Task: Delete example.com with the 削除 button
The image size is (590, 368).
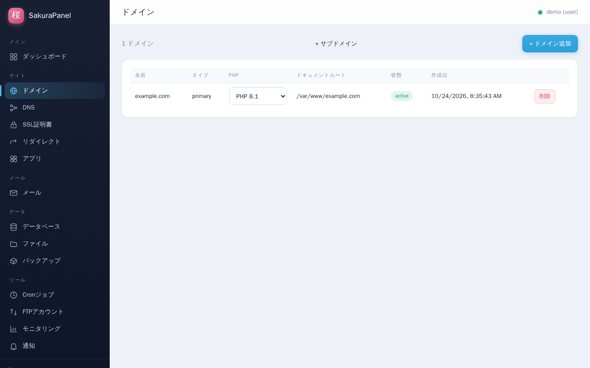Action: 545,96
